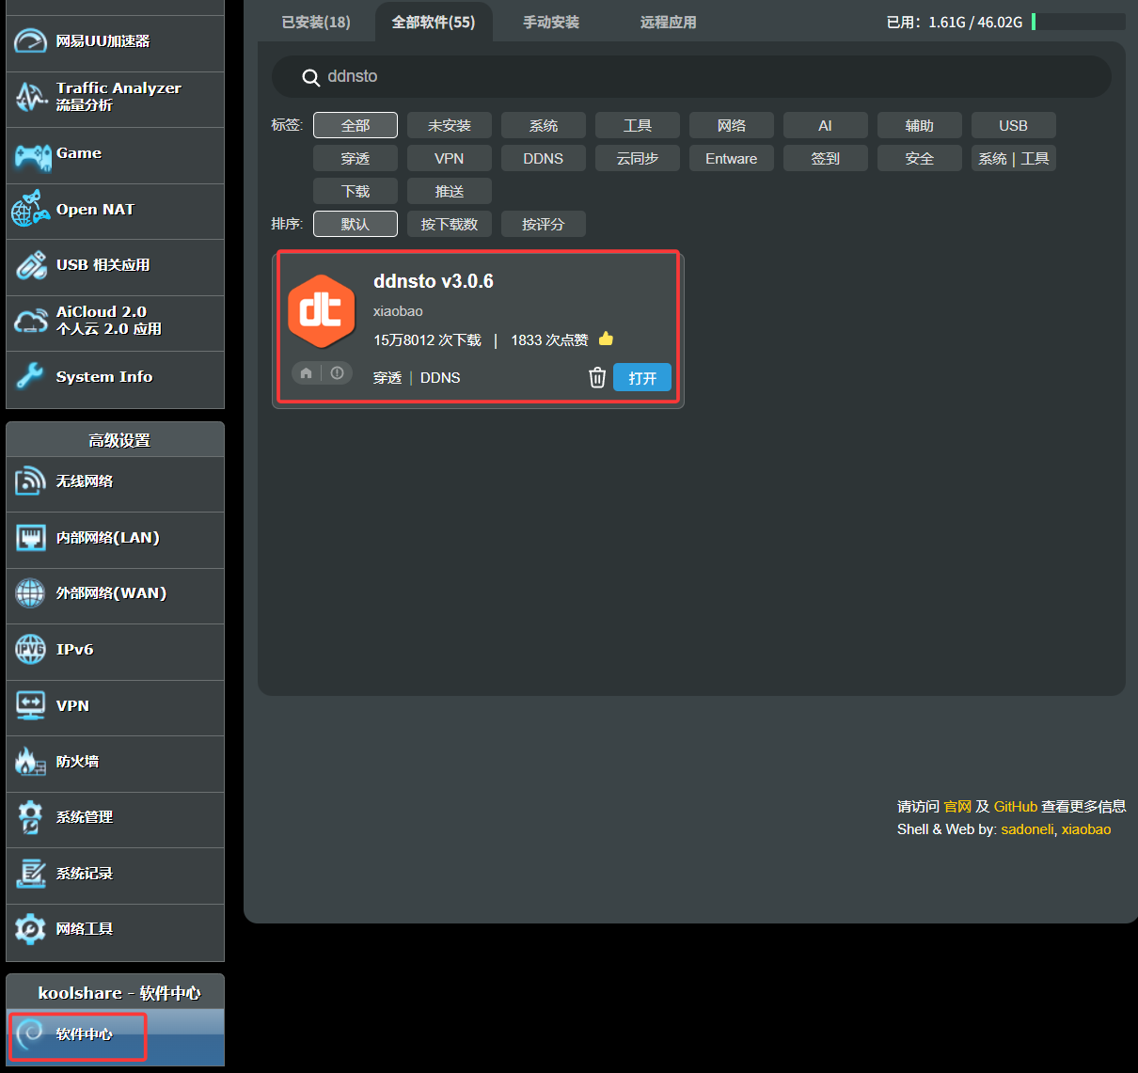
Task: Click the Open NAT globe icon
Action: pos(30,209)
